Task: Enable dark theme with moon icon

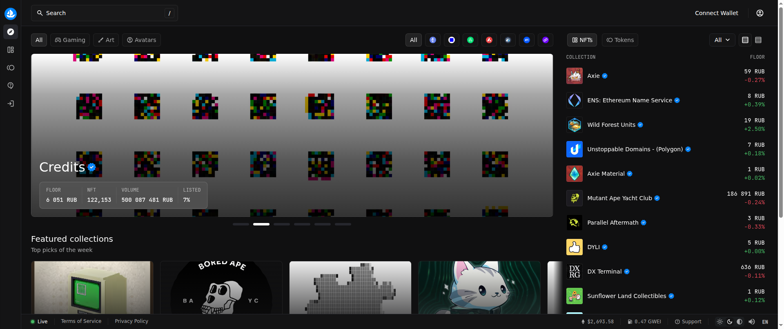Action: click(x=730, y=322)
